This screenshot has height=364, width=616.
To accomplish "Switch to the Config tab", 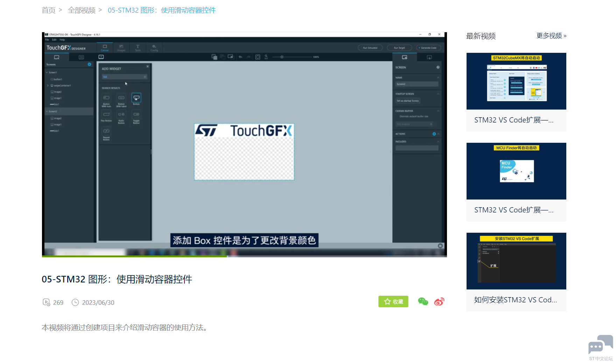I will pos(154,48).
